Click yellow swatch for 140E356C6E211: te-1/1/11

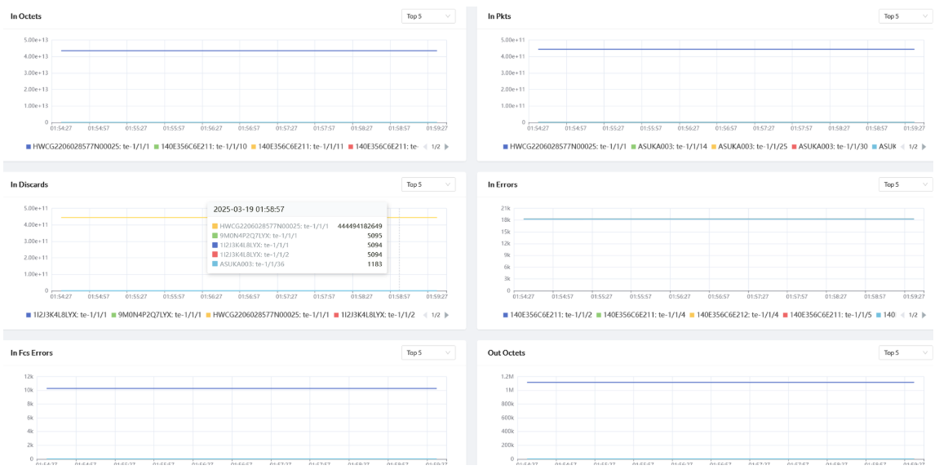click(x=254, y=147)
